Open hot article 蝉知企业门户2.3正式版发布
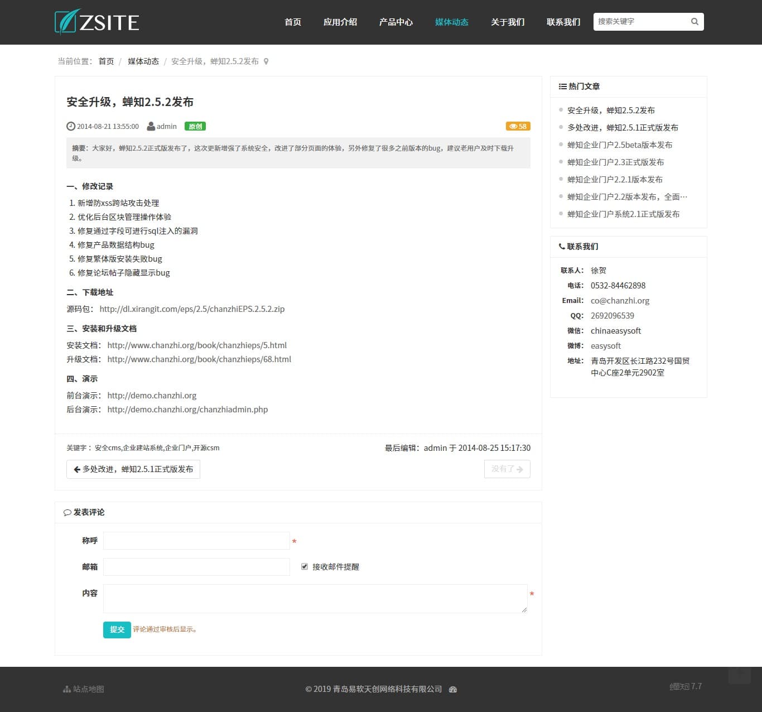Viewport: 762px width, 712px height. click(x=615, y=162)
